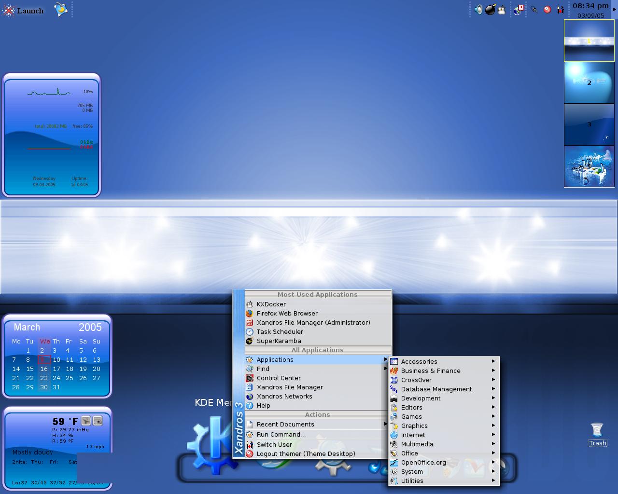Switch to the penguin wallpaper desktop thumbnail

(589, 166)
